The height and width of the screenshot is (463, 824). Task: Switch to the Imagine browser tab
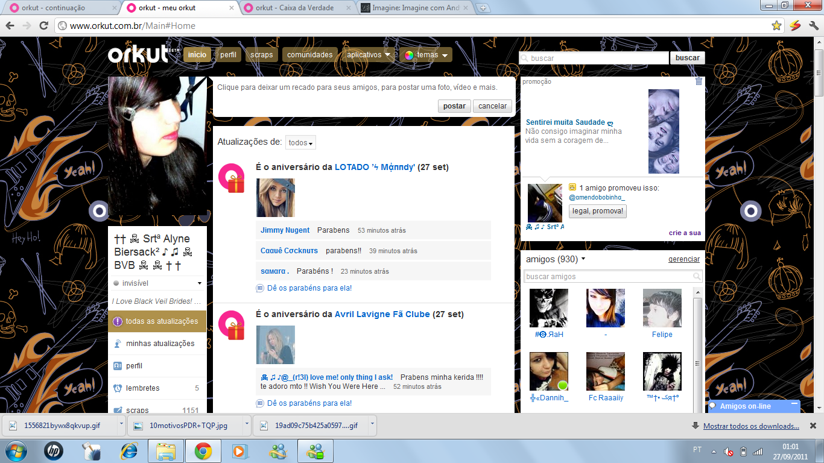[416, 8]
